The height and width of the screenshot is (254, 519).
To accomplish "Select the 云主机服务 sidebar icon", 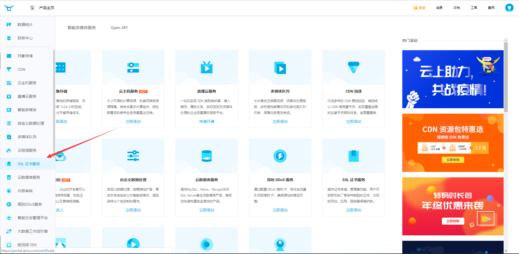I will (x=9, y=83).
